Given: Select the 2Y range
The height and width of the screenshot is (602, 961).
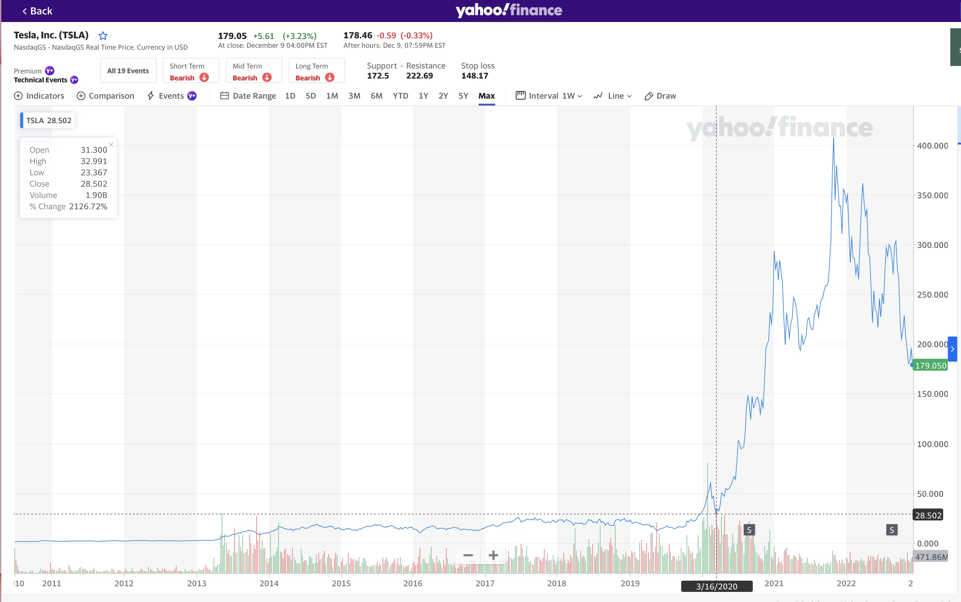Looking at the screenshot, I should click(x=443, y=96).
